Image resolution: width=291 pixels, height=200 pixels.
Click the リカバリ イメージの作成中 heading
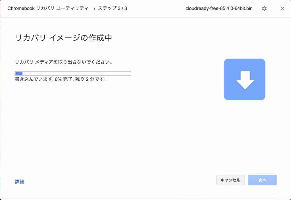pyautogui.click(x=63, y=38)
